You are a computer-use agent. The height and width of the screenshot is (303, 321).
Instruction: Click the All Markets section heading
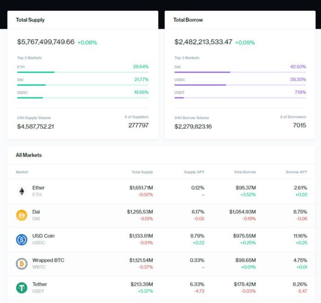pos(28,155)
